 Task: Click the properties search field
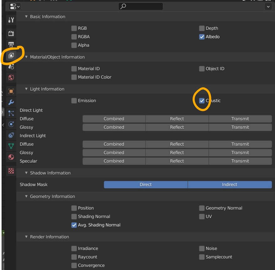[141, 6]
